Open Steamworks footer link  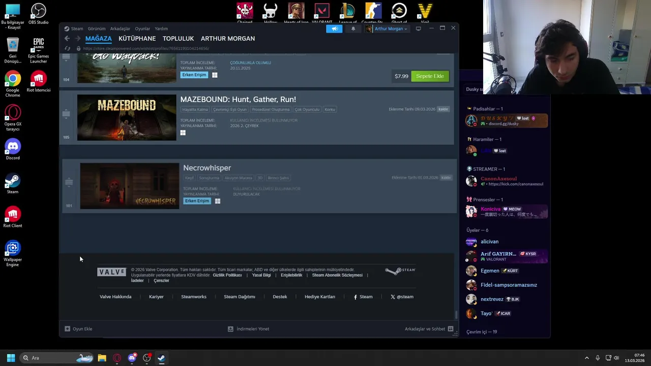pos(194,297)
